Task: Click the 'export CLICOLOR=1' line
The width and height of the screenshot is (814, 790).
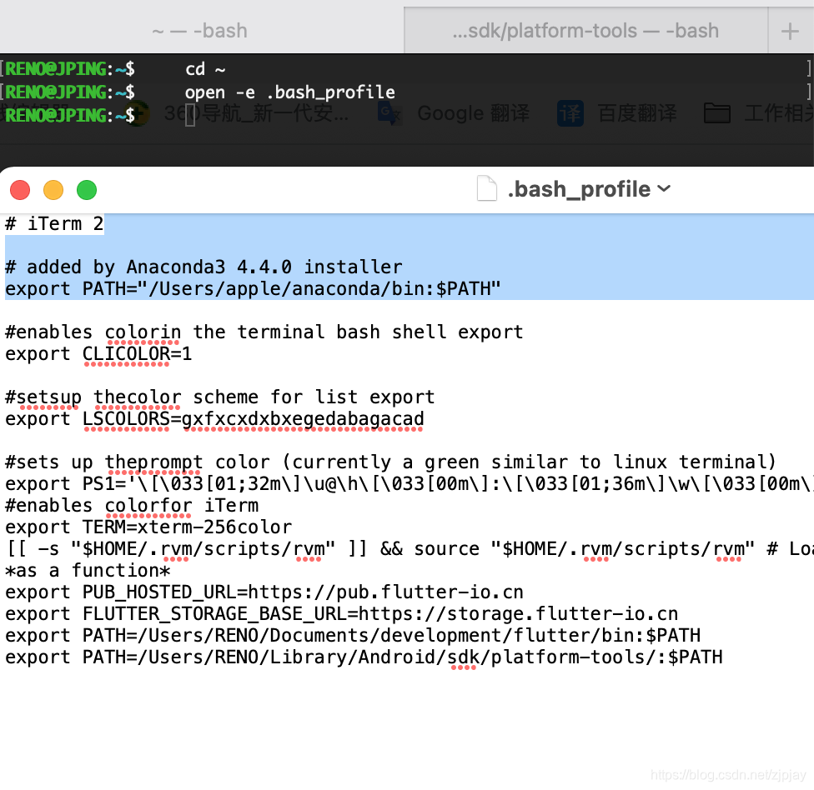Action: click(98, 354)
